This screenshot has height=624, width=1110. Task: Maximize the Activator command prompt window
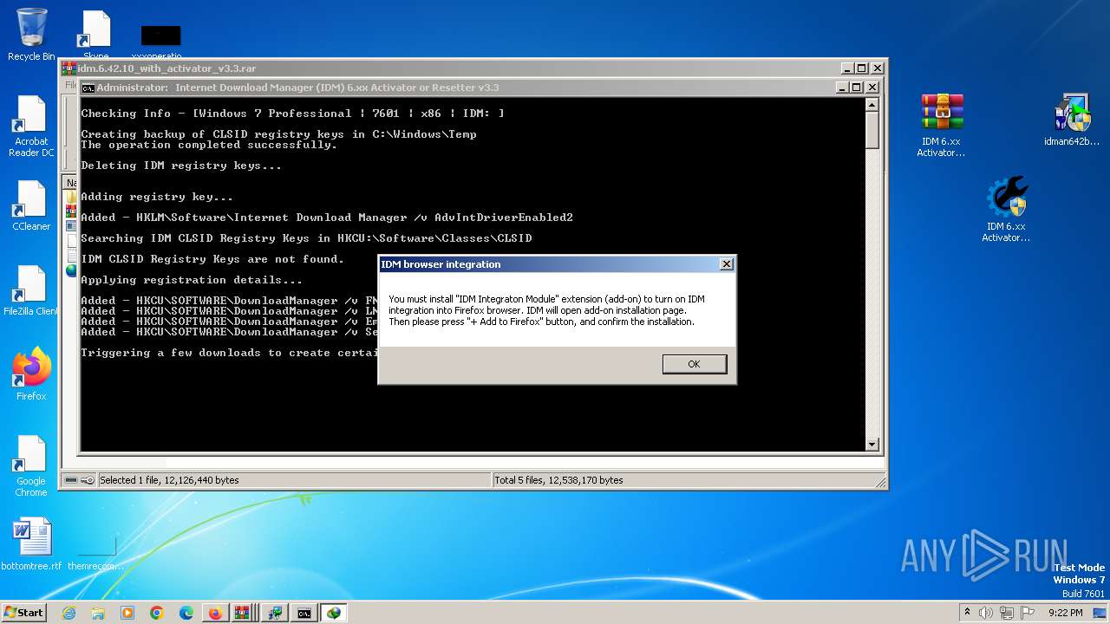coord(856,88)
